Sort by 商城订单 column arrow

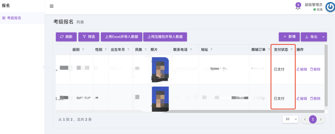click(269, 50)
